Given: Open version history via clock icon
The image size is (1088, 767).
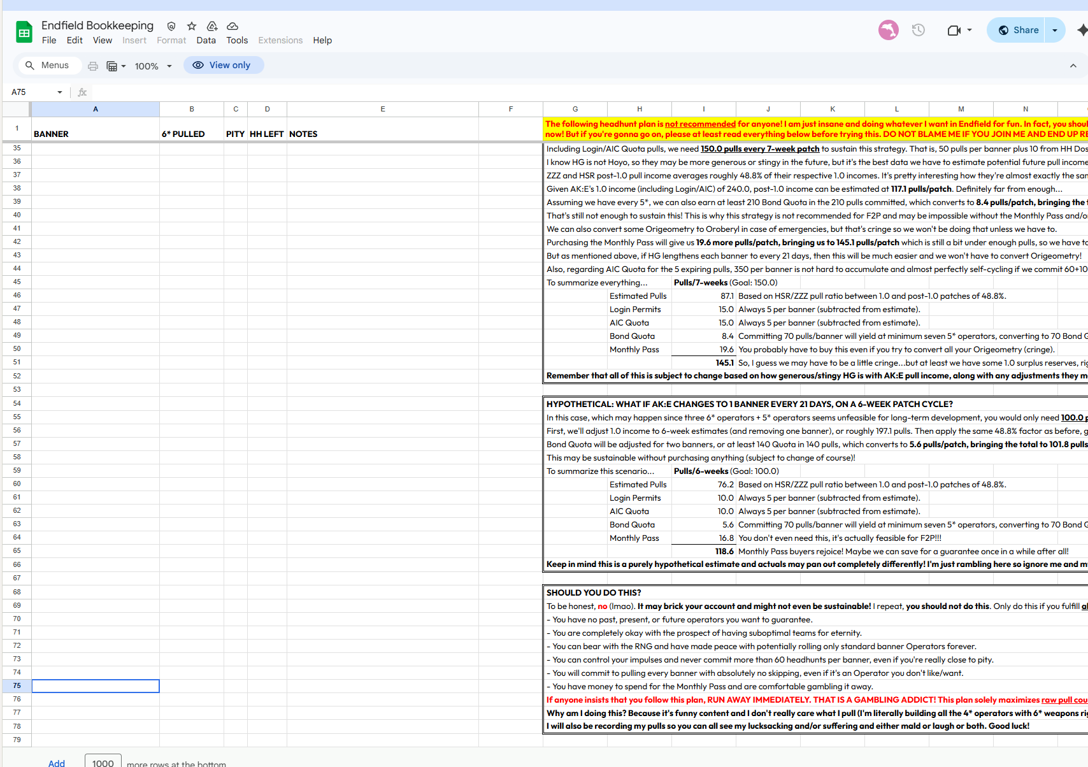Looking at the screenshot, I should [918, 29].
